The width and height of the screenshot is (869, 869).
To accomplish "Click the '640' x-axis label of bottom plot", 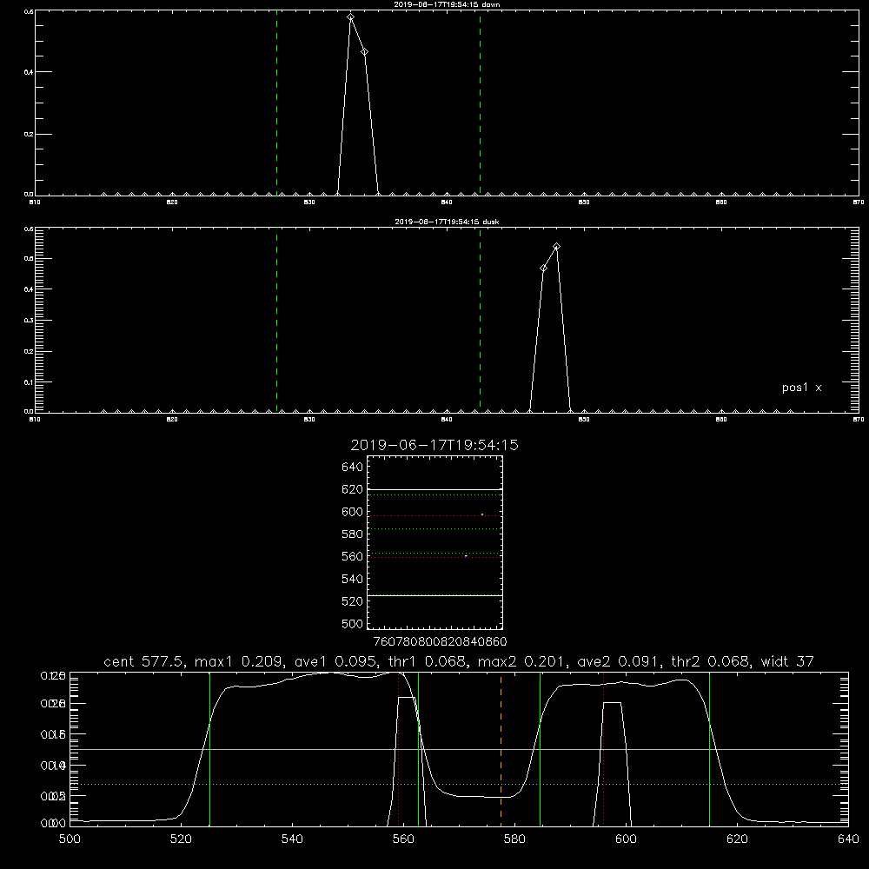I will pos(848,839).
